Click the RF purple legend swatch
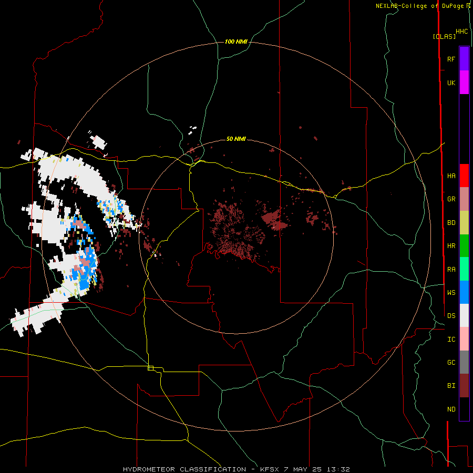Image resolution: width=473 pixels, height=473 pixels. coord(464,59)
